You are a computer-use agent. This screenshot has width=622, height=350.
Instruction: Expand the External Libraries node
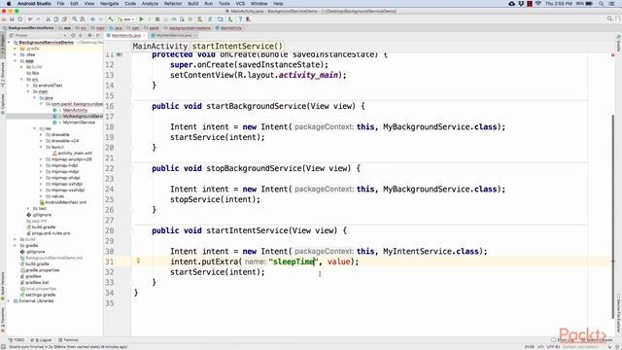9,300
